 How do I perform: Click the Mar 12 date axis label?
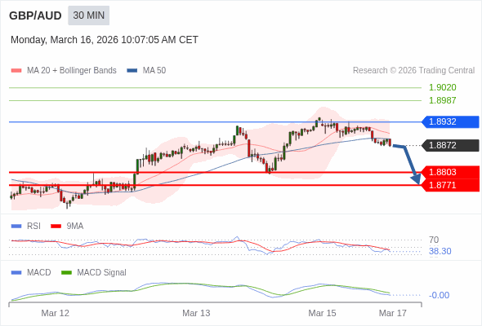coord(56,313)
